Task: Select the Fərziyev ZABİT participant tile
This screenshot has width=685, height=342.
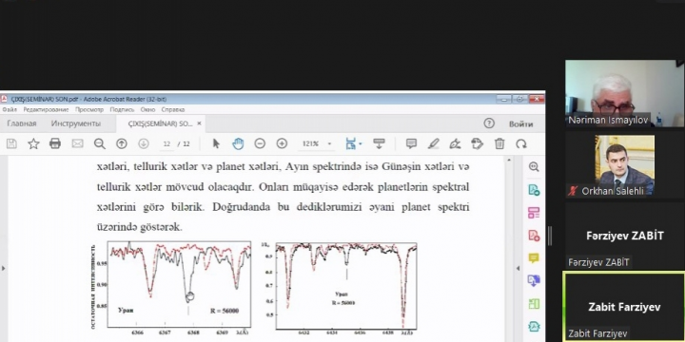Action: pyautogui.click(x=624, y=236)
